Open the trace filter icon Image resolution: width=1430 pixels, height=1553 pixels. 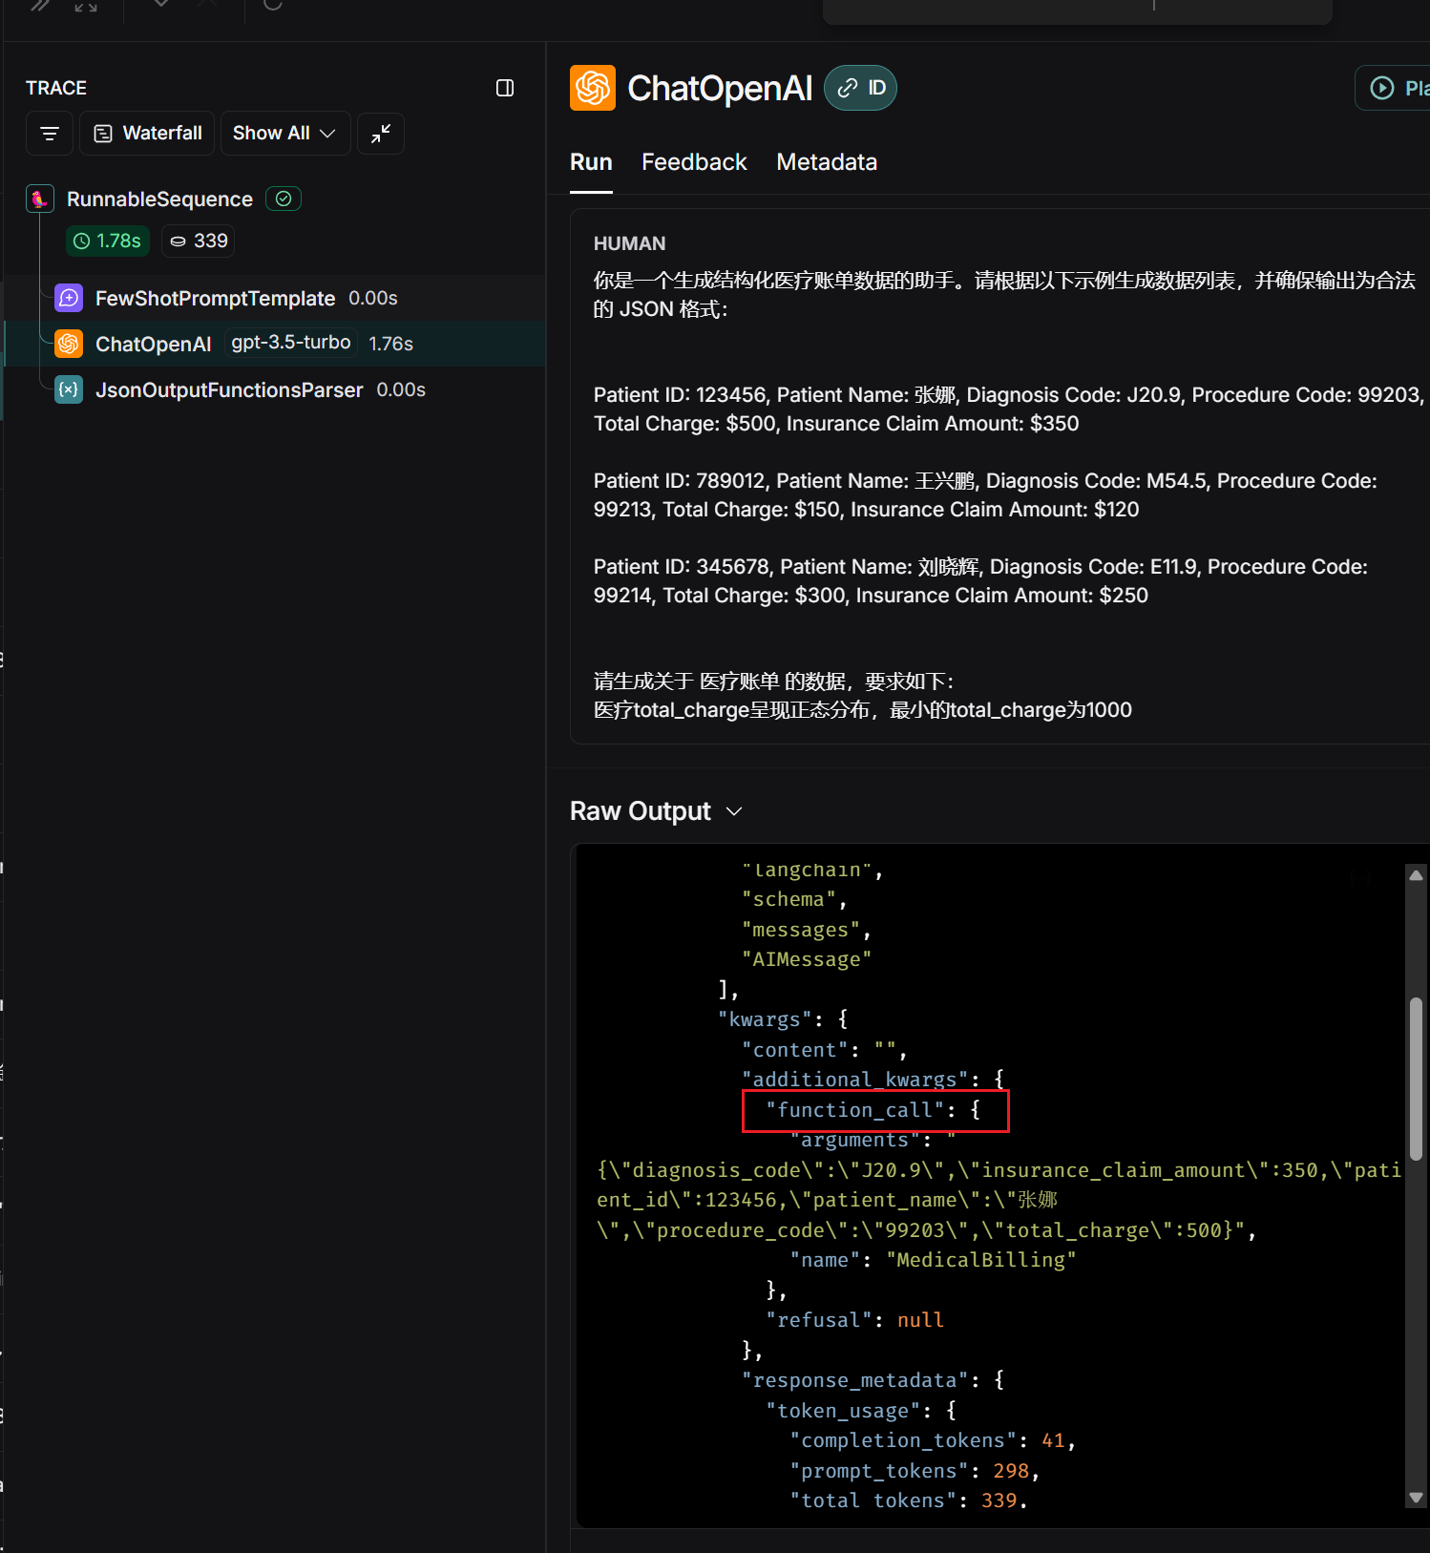50,134
